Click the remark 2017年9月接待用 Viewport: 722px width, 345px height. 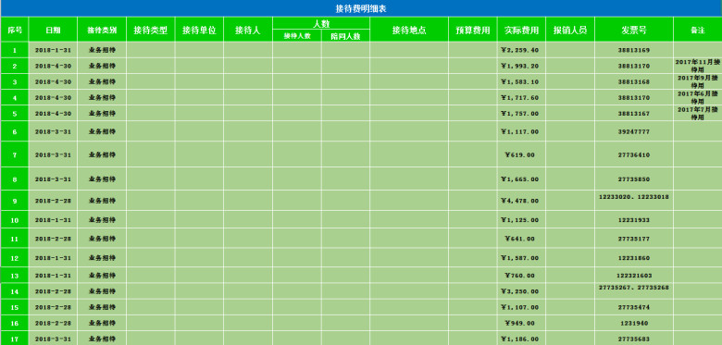(x=698, y=82)
